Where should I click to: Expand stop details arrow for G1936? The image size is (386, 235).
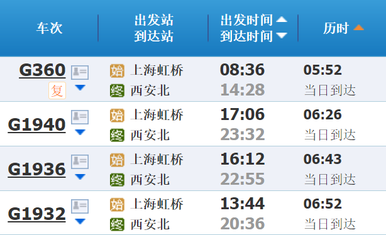tap(80, 177)
